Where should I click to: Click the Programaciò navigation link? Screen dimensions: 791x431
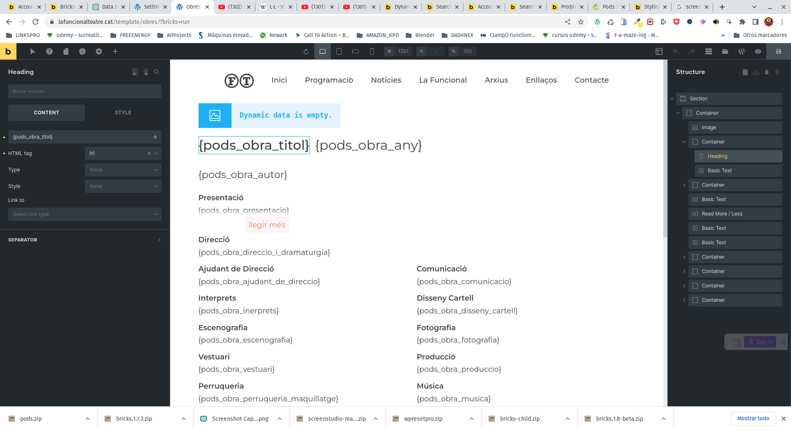(329, 80)
